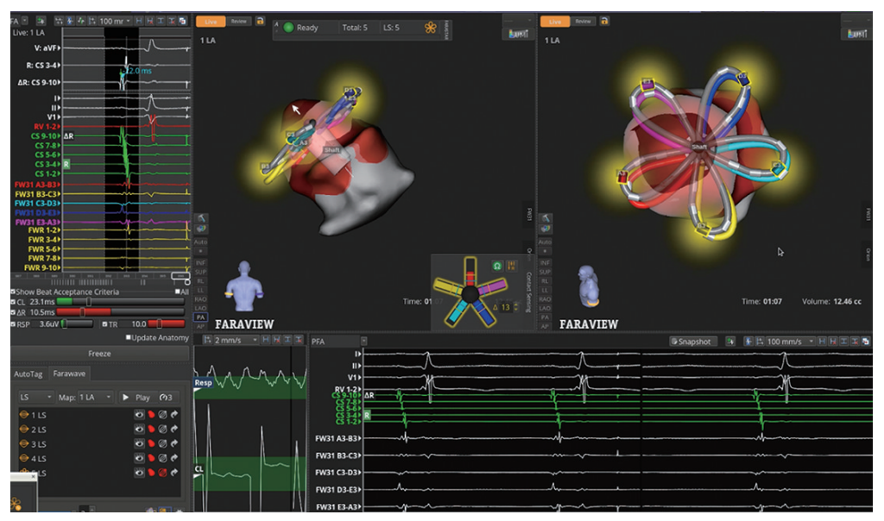Viewport: 884px width, 521px height.
Task: Select the Farawave tab
Action: 69,373
